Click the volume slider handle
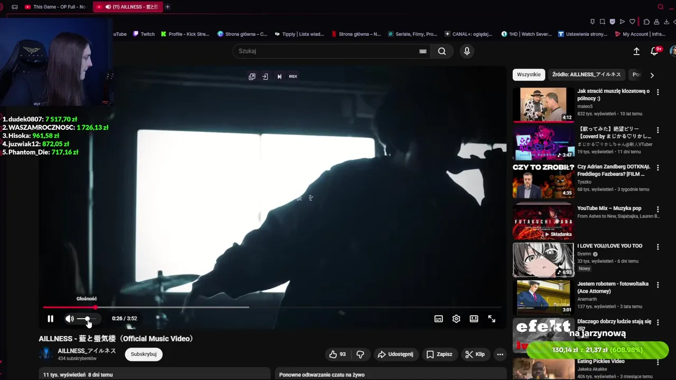This screenshot has width=676, height=380. 88,319
